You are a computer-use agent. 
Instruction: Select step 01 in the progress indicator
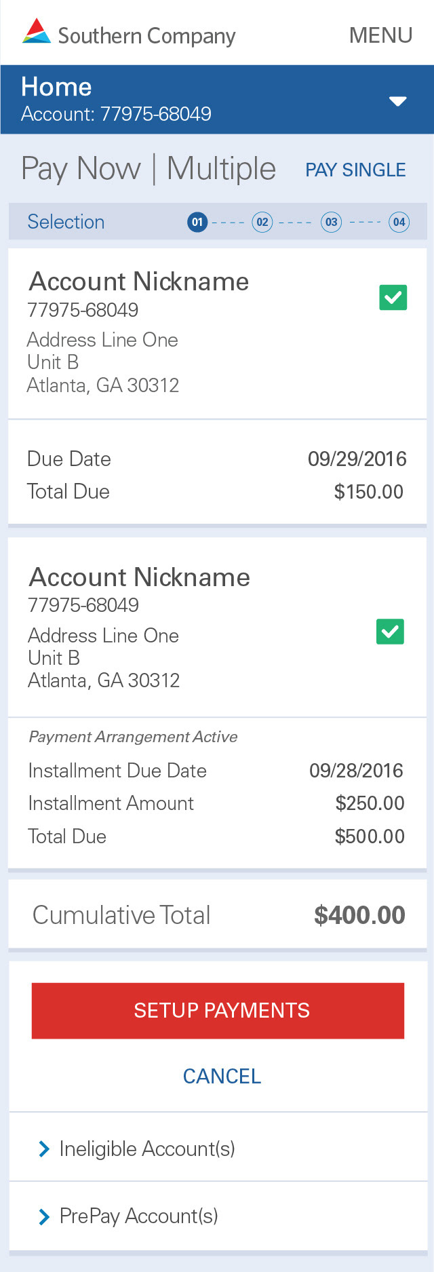tap(197, 222)
